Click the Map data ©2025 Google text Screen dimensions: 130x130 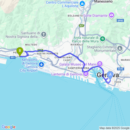pyautogui.click(x=115, y=128)
